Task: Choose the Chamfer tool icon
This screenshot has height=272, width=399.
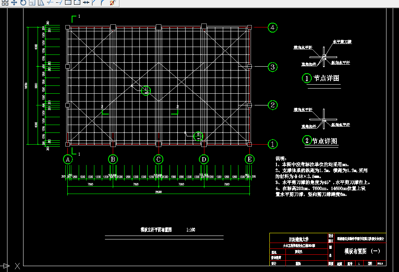Action: pyautogui.click(x=94, y=2)
